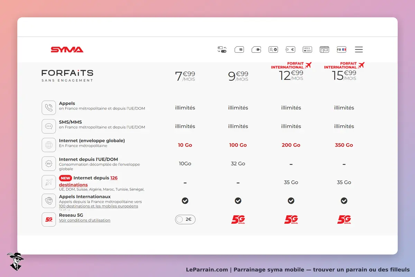Image resolution: width=415 pixels, height=277 pixels.
Task: Click international calls checkmark for 15€99 plan
Action: point(344,201)
